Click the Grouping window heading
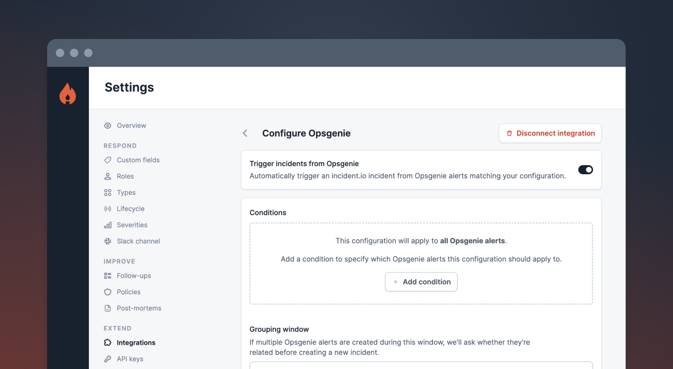 [279, 330]
